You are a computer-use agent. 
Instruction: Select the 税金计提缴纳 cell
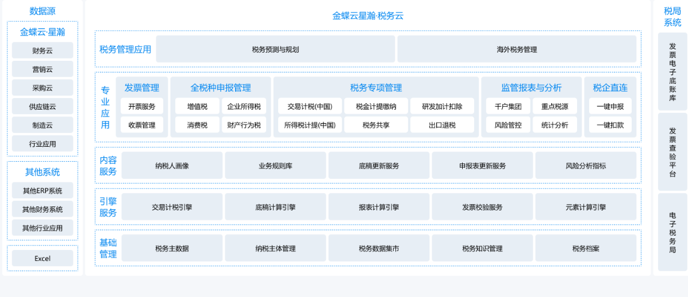tap(376, 106)
